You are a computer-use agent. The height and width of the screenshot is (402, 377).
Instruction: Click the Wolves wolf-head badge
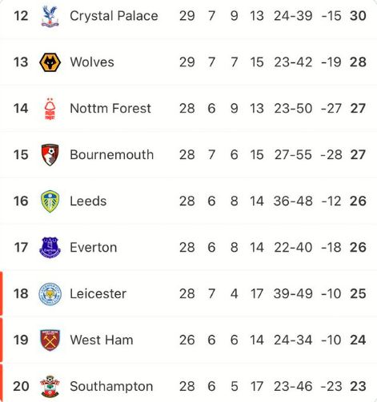click(x=50, y=62)
